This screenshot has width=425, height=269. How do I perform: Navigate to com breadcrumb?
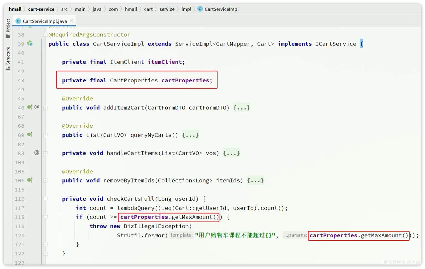coord(113,9)
